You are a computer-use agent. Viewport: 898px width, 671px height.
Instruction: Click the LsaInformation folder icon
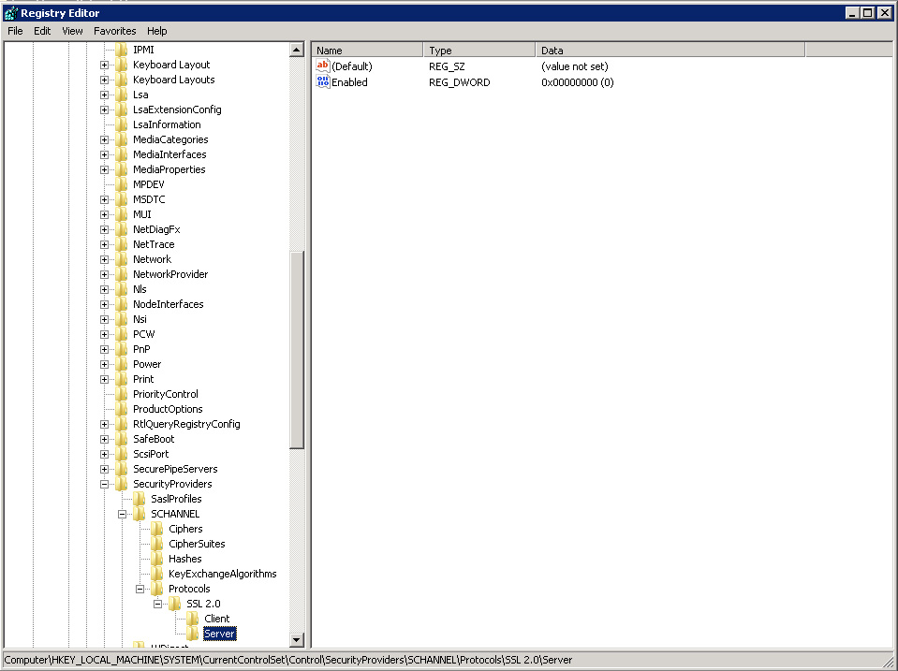(x=122, y=124)
